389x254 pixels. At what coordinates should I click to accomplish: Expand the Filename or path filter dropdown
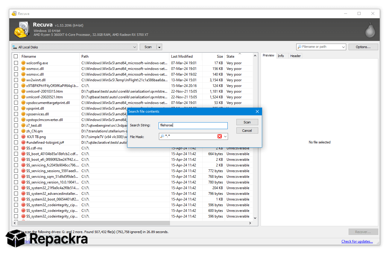tap(343, 47)
